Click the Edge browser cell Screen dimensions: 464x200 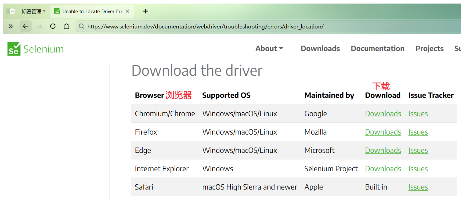click(x=143, y=151)
